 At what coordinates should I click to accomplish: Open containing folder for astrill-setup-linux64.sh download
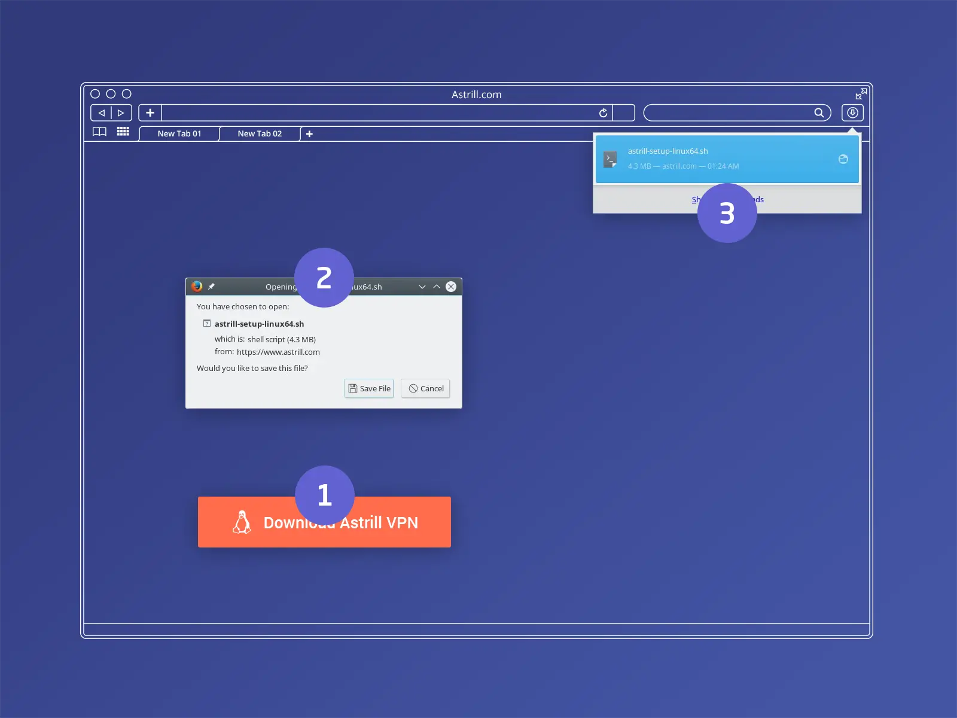(843, 159)
